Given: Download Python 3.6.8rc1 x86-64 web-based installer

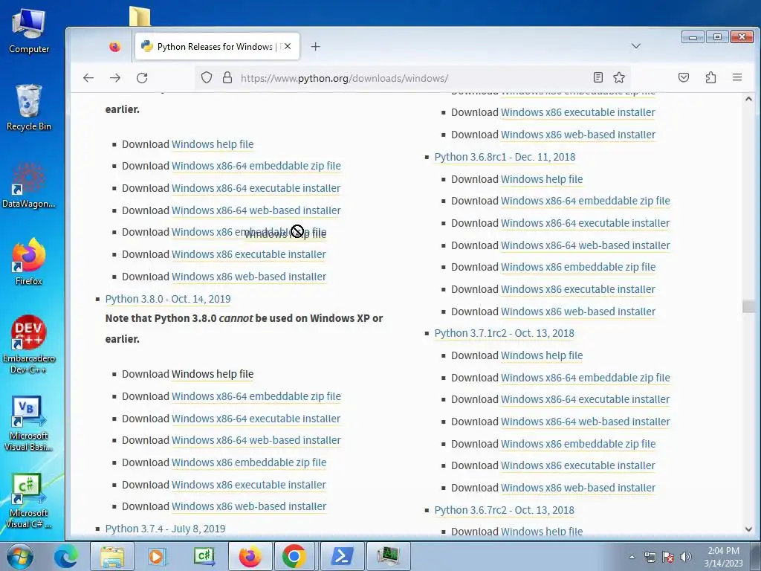Looking at the screenshot, I should pos(586,245).
